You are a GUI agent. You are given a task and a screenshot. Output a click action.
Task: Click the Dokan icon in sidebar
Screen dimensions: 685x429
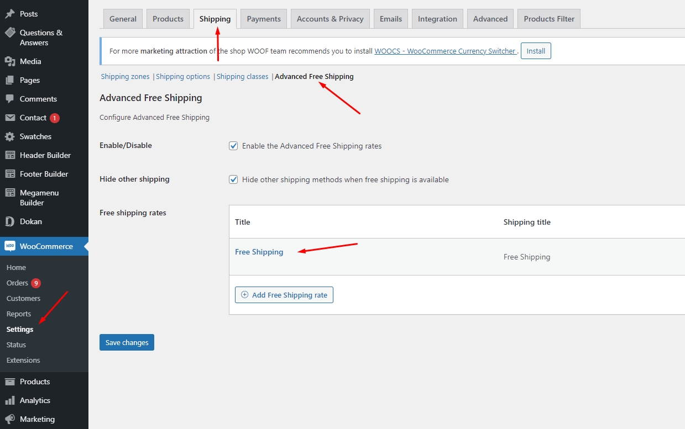[10, 221]
